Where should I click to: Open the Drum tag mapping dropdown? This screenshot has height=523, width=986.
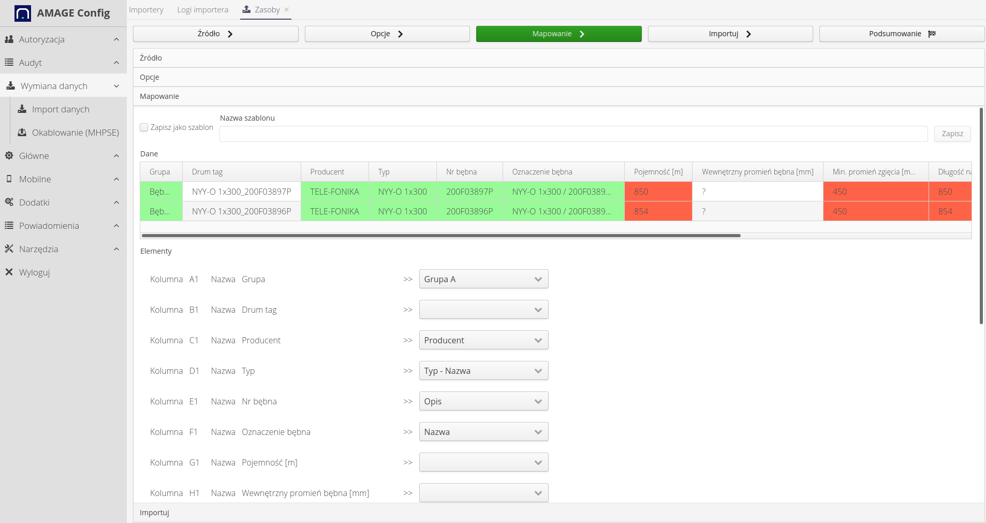[483, 310]
